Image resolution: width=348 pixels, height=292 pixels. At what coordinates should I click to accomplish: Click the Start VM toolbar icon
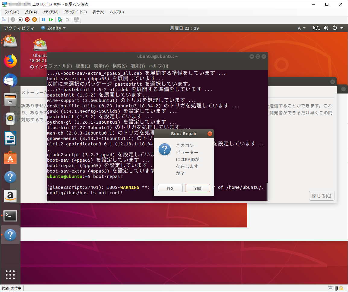pos(13,20)
